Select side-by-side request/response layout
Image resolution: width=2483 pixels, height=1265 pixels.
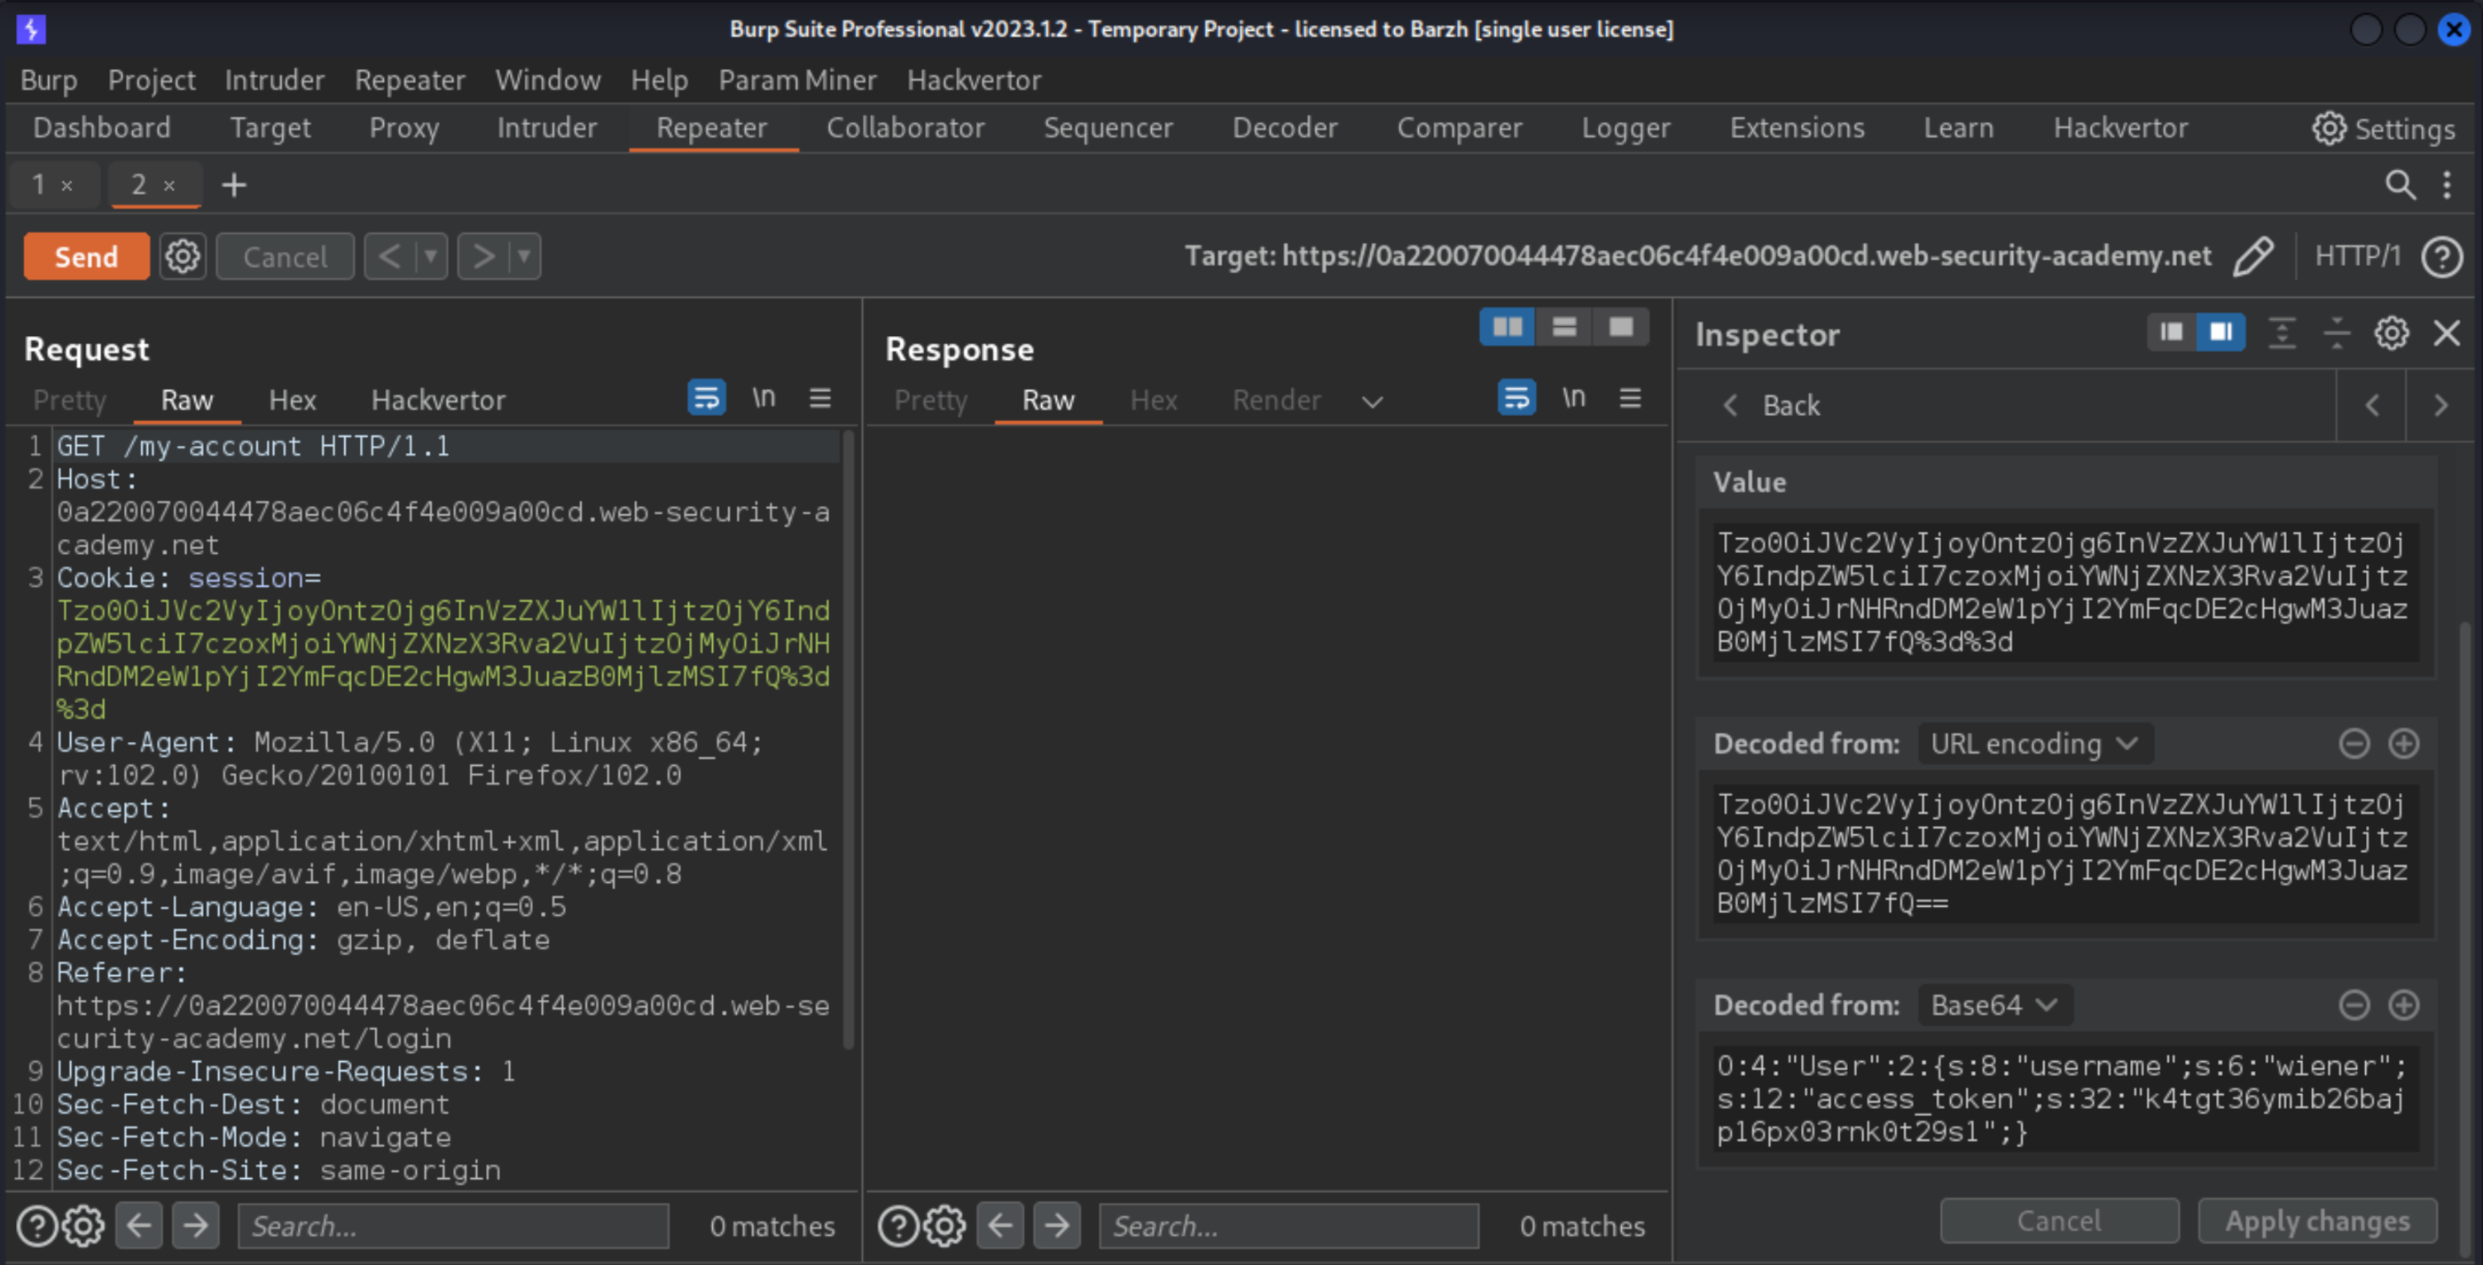pos(1508,328)
